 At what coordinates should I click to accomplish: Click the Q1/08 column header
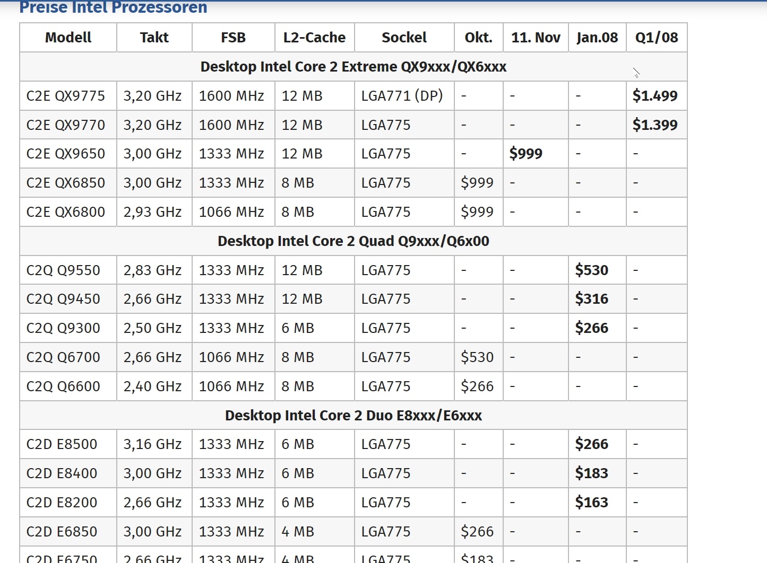(657, 38)
